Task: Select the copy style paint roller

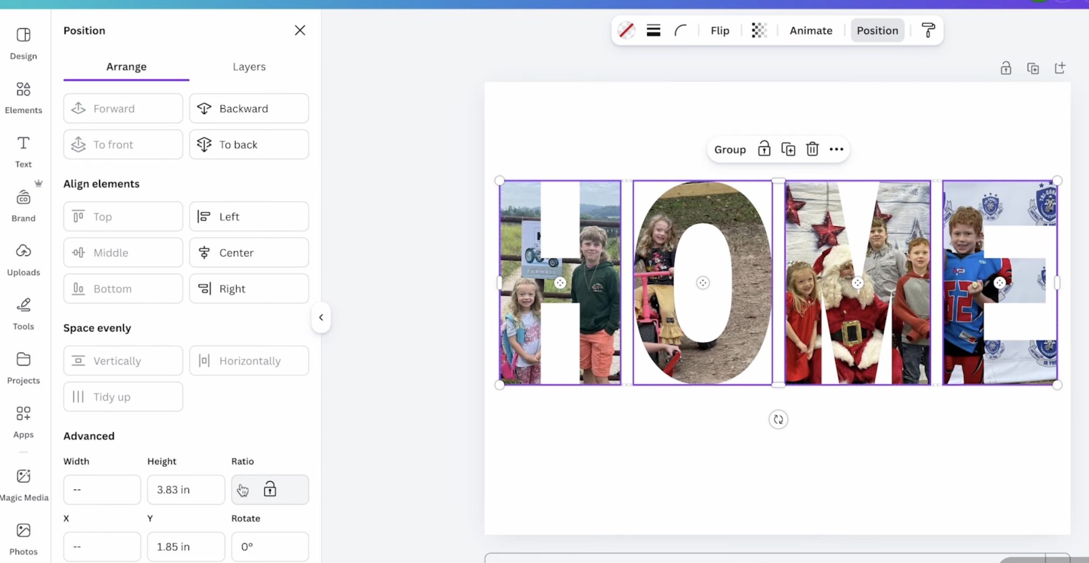Action: point(928,30)
